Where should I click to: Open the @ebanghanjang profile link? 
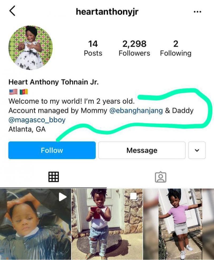pos(136,111)
